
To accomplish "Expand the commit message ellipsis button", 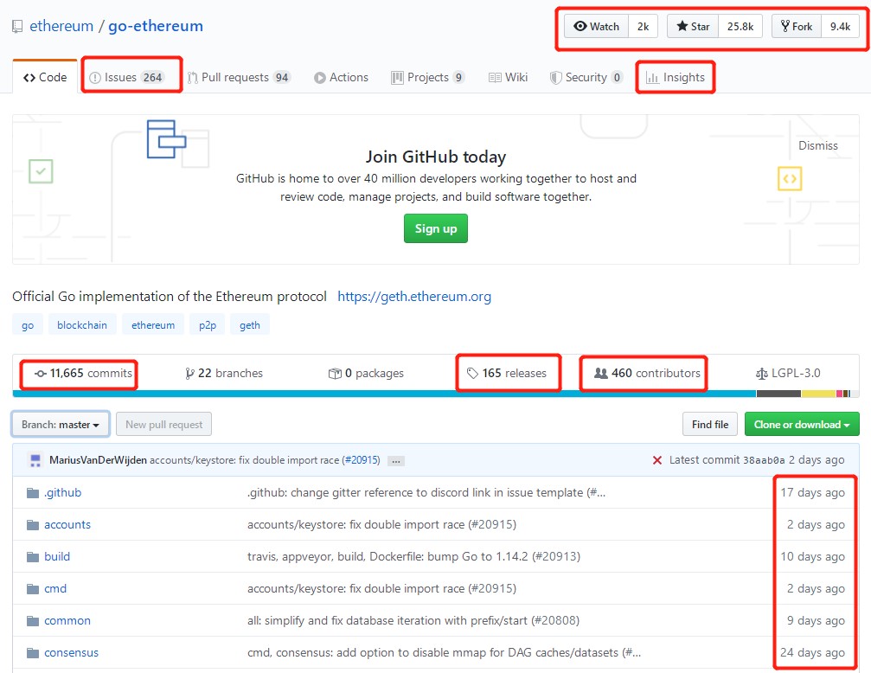I will point(396,461).
